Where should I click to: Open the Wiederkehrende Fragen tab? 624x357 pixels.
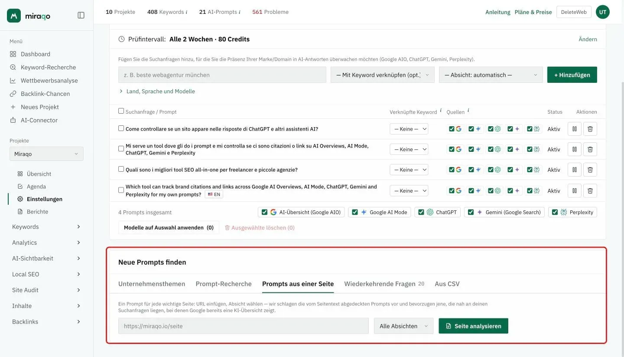coord(384,284)
